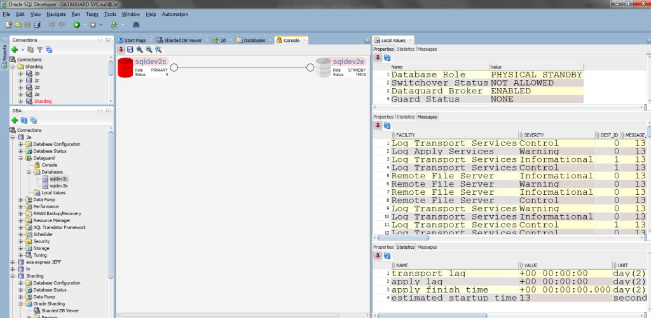The width and height of the screenshot is (651, 318).
Task: Expand the RMAN Backup/Recovery node
Action: pyautogui.click(x=21, y=213)
